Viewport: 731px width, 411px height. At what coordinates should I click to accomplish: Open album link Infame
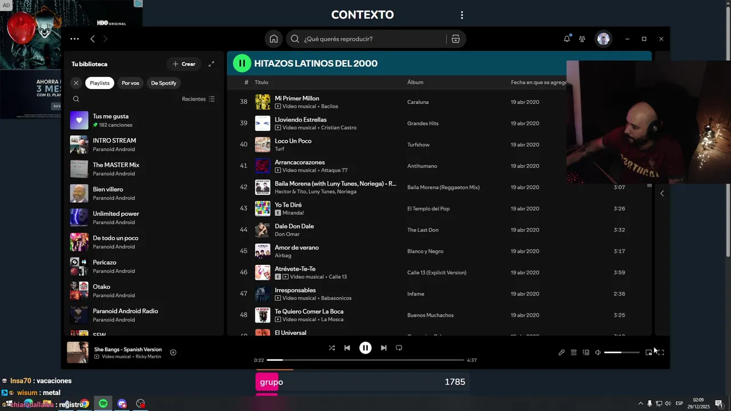pyautogui.click(x=416, y=294)
